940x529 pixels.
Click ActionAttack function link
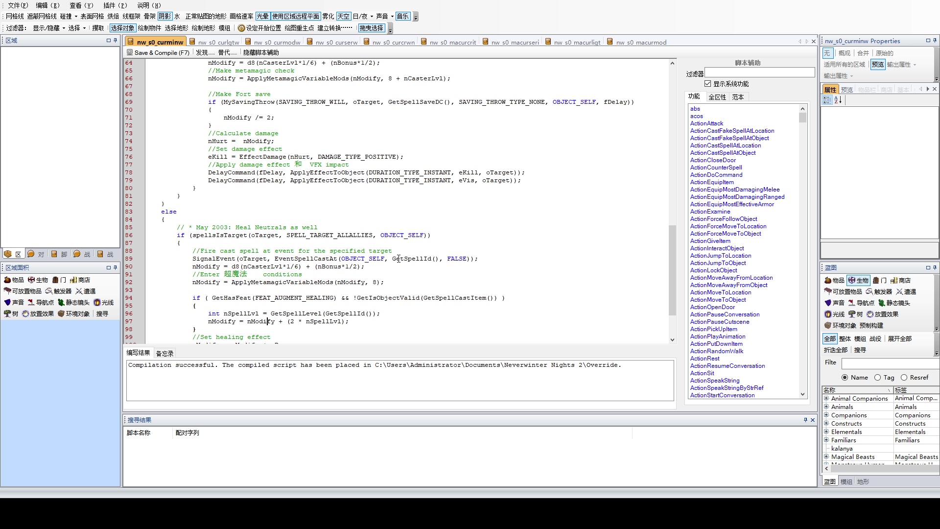(706, 123)
